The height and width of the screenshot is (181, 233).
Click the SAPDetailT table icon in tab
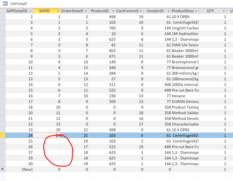click(x=5, y=4)
